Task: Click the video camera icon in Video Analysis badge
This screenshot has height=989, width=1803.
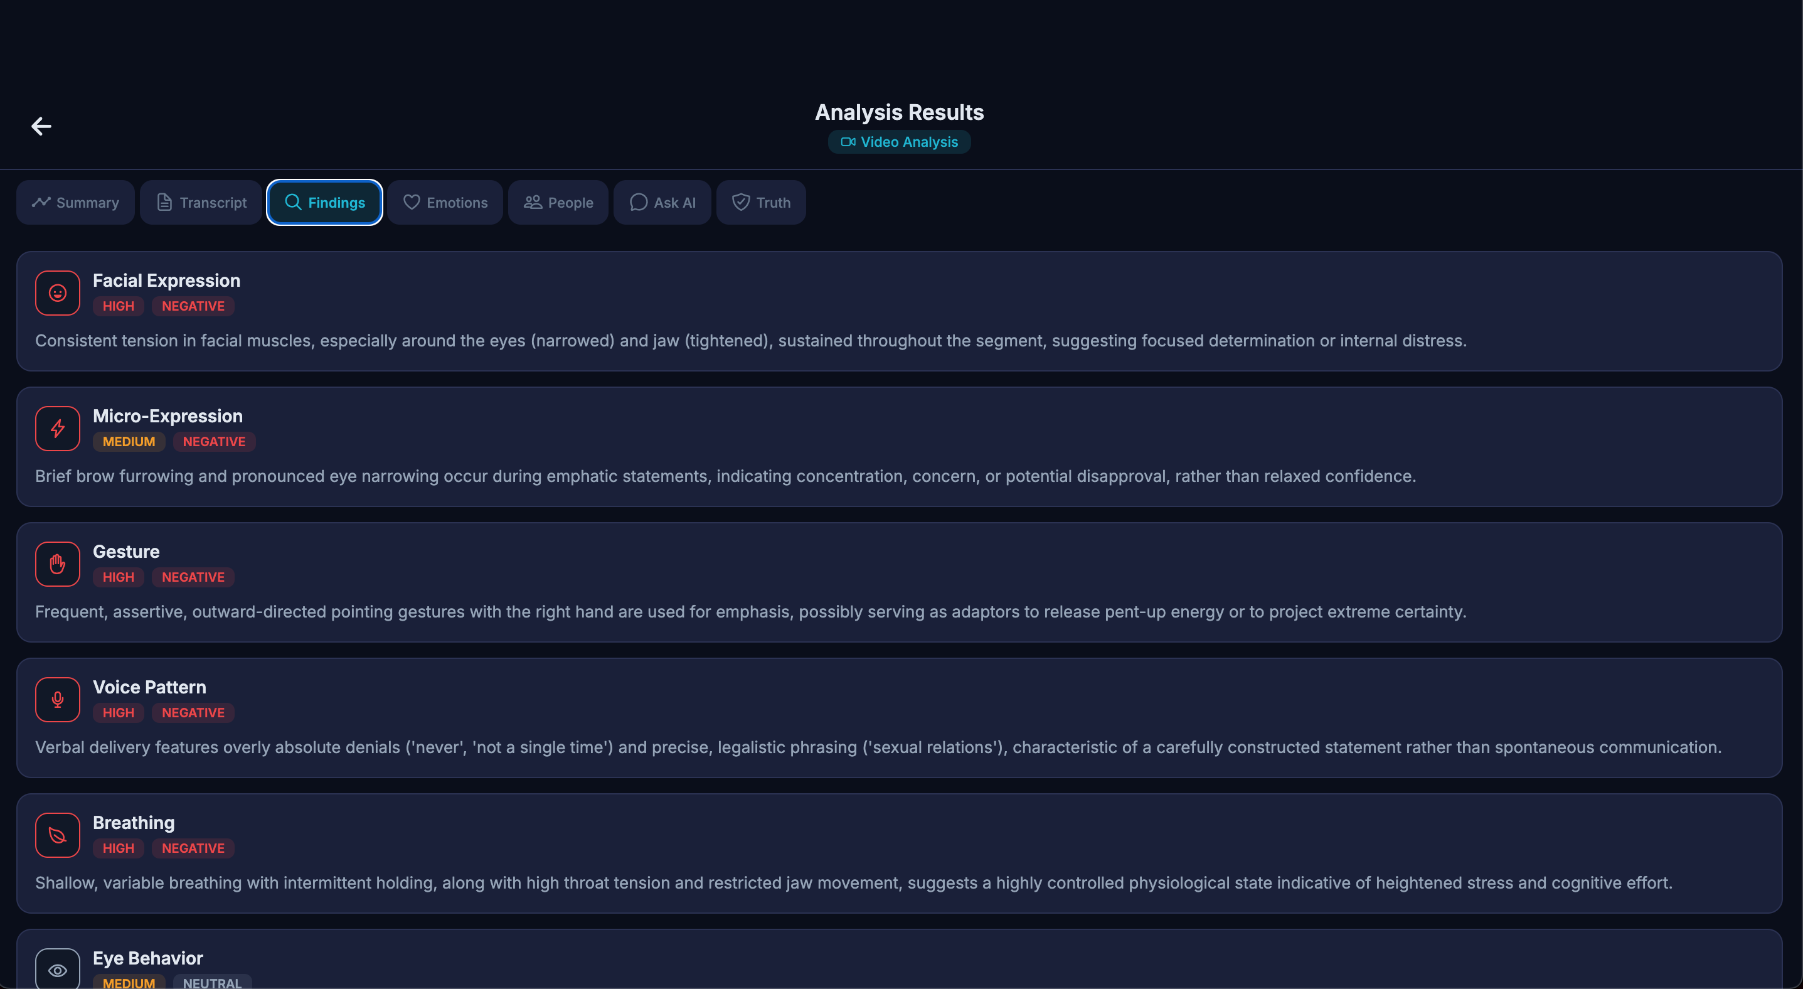Action: pyautogui.click(x=848, y=141)
